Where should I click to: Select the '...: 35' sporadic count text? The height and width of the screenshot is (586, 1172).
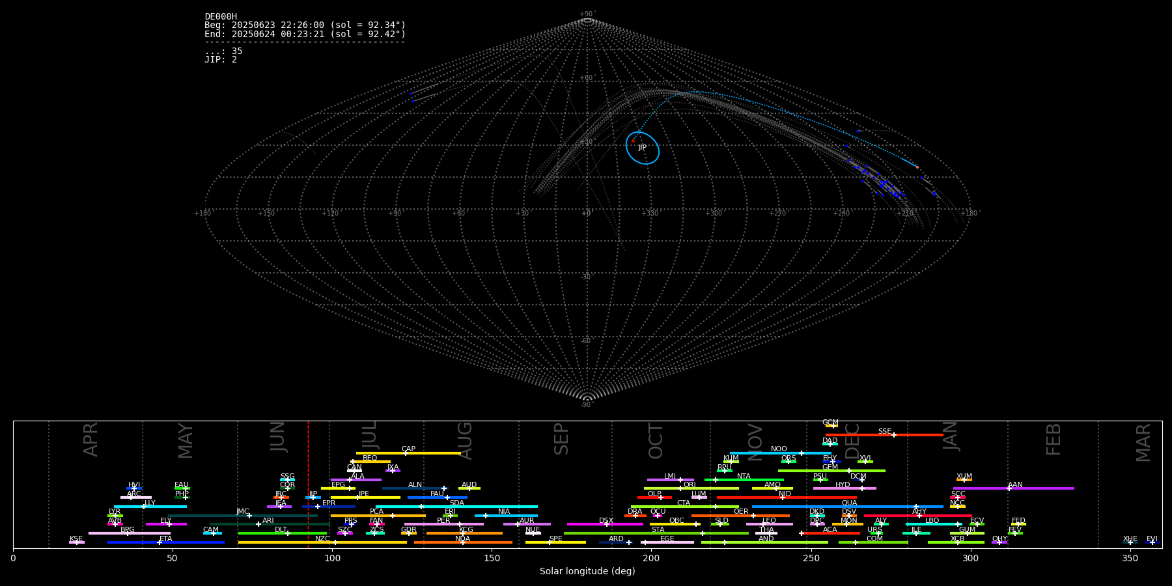pyautogui.click(x=223, y=51)
